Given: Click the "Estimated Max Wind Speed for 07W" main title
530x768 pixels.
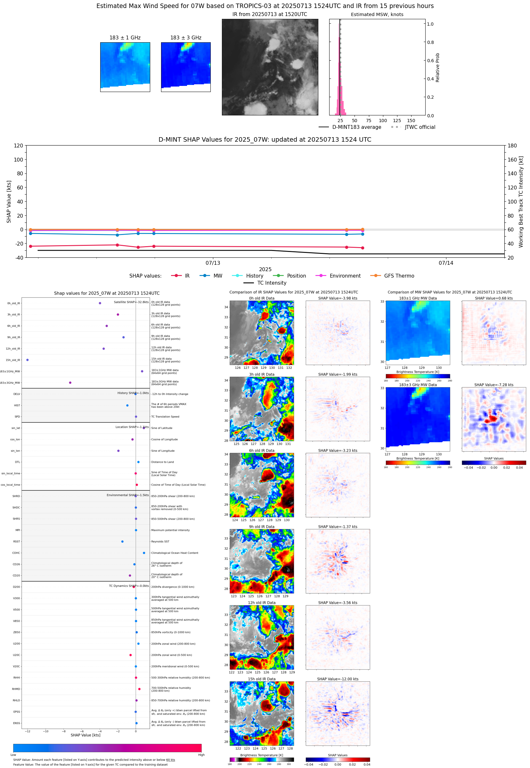Looking at the screenshot, I should 265,6.
